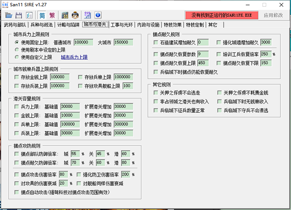Switch to Simplified Chinese with 简 icon
291x210 pixels.
[x=42, y=15]
